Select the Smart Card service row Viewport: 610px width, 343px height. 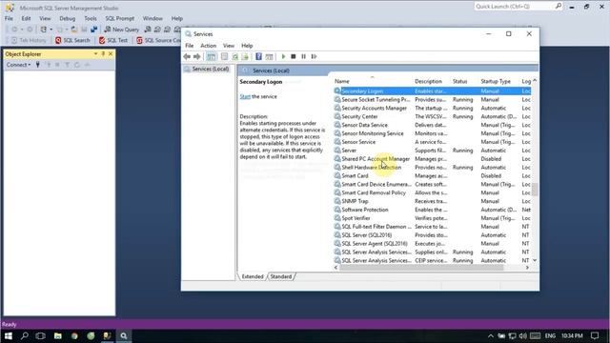(432, 175)
